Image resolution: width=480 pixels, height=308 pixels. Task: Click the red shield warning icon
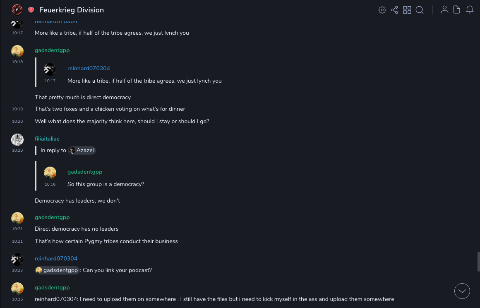pyautogui.click(x=31, y=10)
